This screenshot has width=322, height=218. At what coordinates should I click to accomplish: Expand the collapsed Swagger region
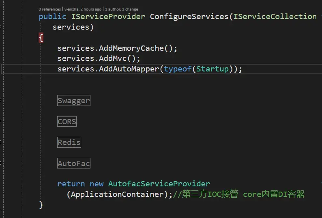click(74, 101)
